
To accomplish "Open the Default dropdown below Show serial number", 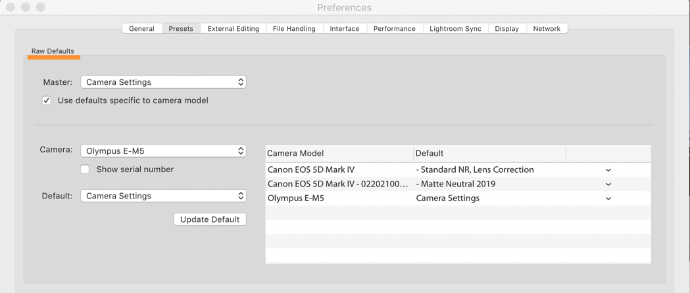I will pyautogui.click(x=163, y=196).
